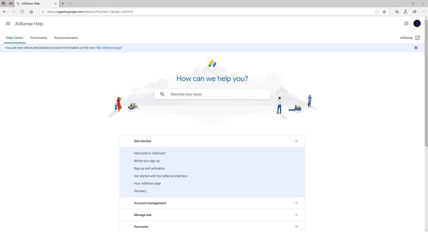Select the AdSense Help browser tab

click(x=37, y=4)
